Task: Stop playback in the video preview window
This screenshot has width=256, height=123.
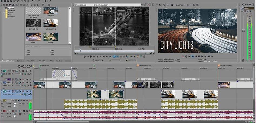Action: pyautogui.click(x=199, y=57)
